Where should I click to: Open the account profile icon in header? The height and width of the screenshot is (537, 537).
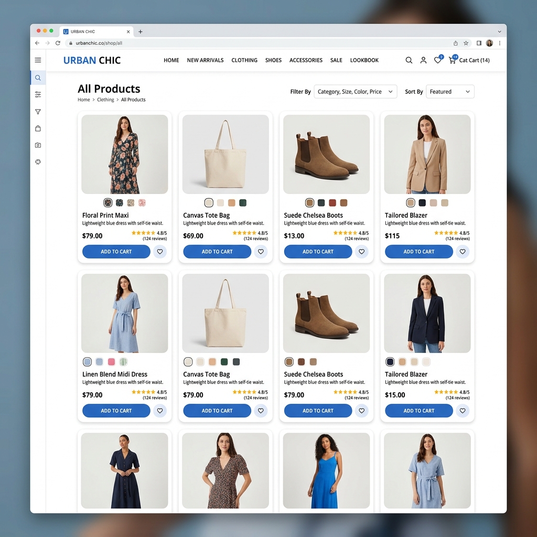click(x=423, y=60)
